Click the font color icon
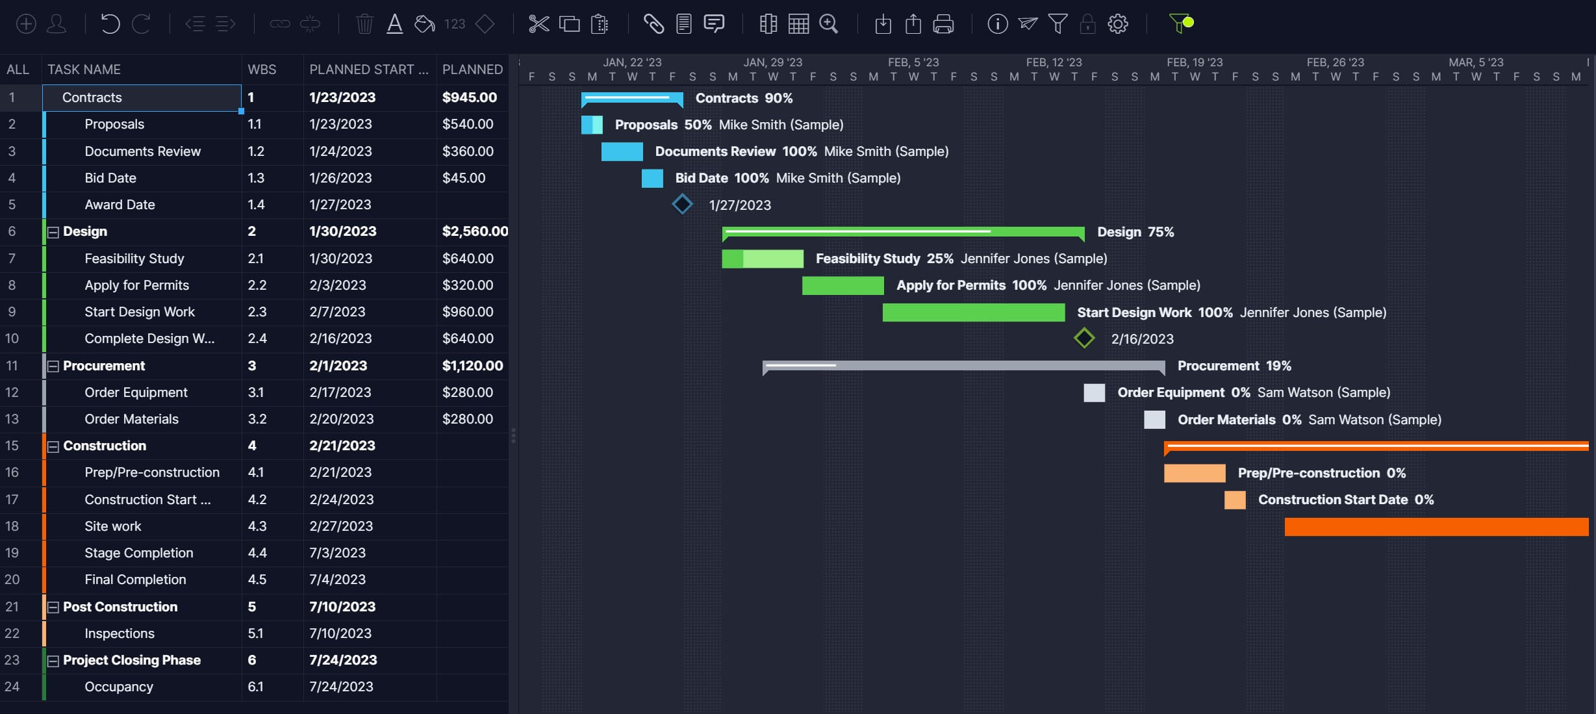 (x=394, y=24)
